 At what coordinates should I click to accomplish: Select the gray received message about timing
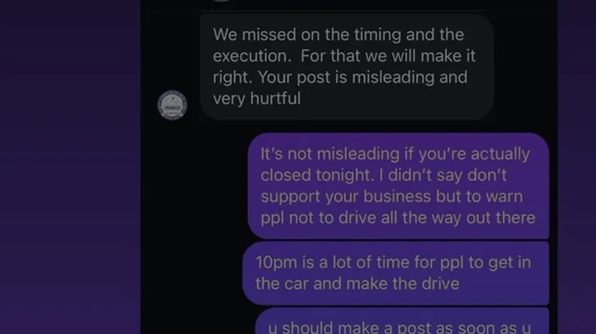click(x=347, y=67)
